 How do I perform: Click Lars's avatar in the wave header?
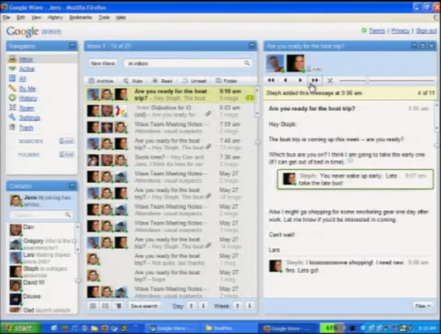[x=275, y=63]
